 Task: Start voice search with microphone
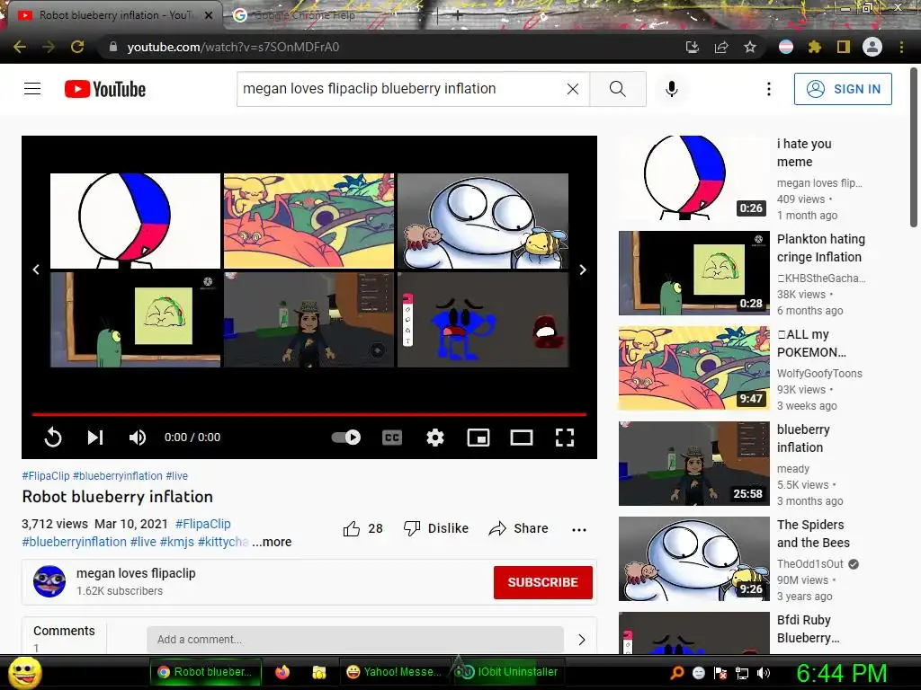click(x=672, y=89)
